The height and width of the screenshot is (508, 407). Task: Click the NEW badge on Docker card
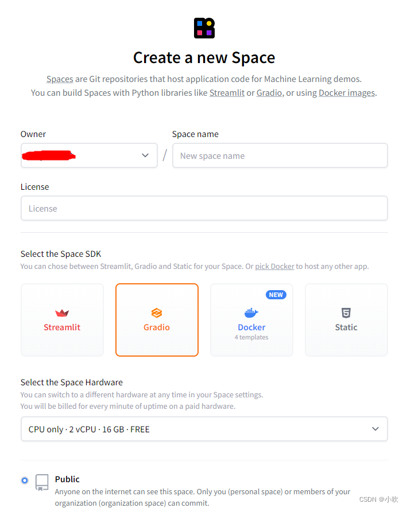(x=276, y=295)
